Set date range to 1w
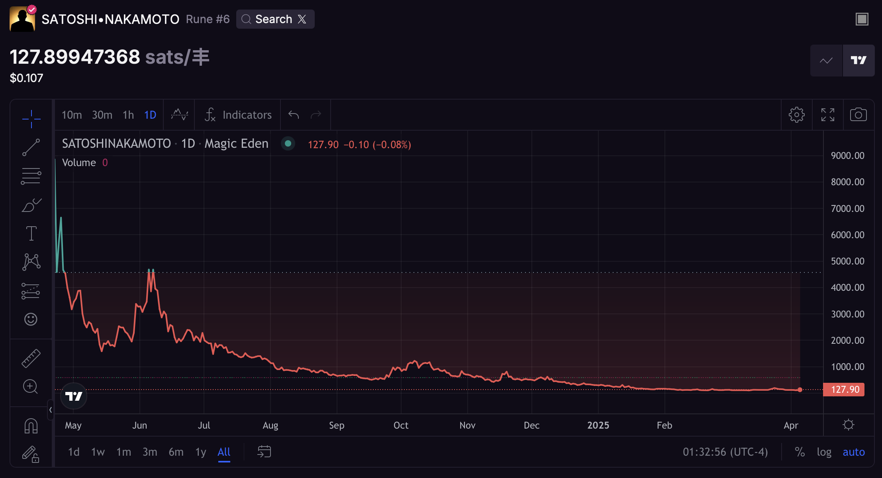The width and height of the screenshot is (882, 478). (98, 452)
